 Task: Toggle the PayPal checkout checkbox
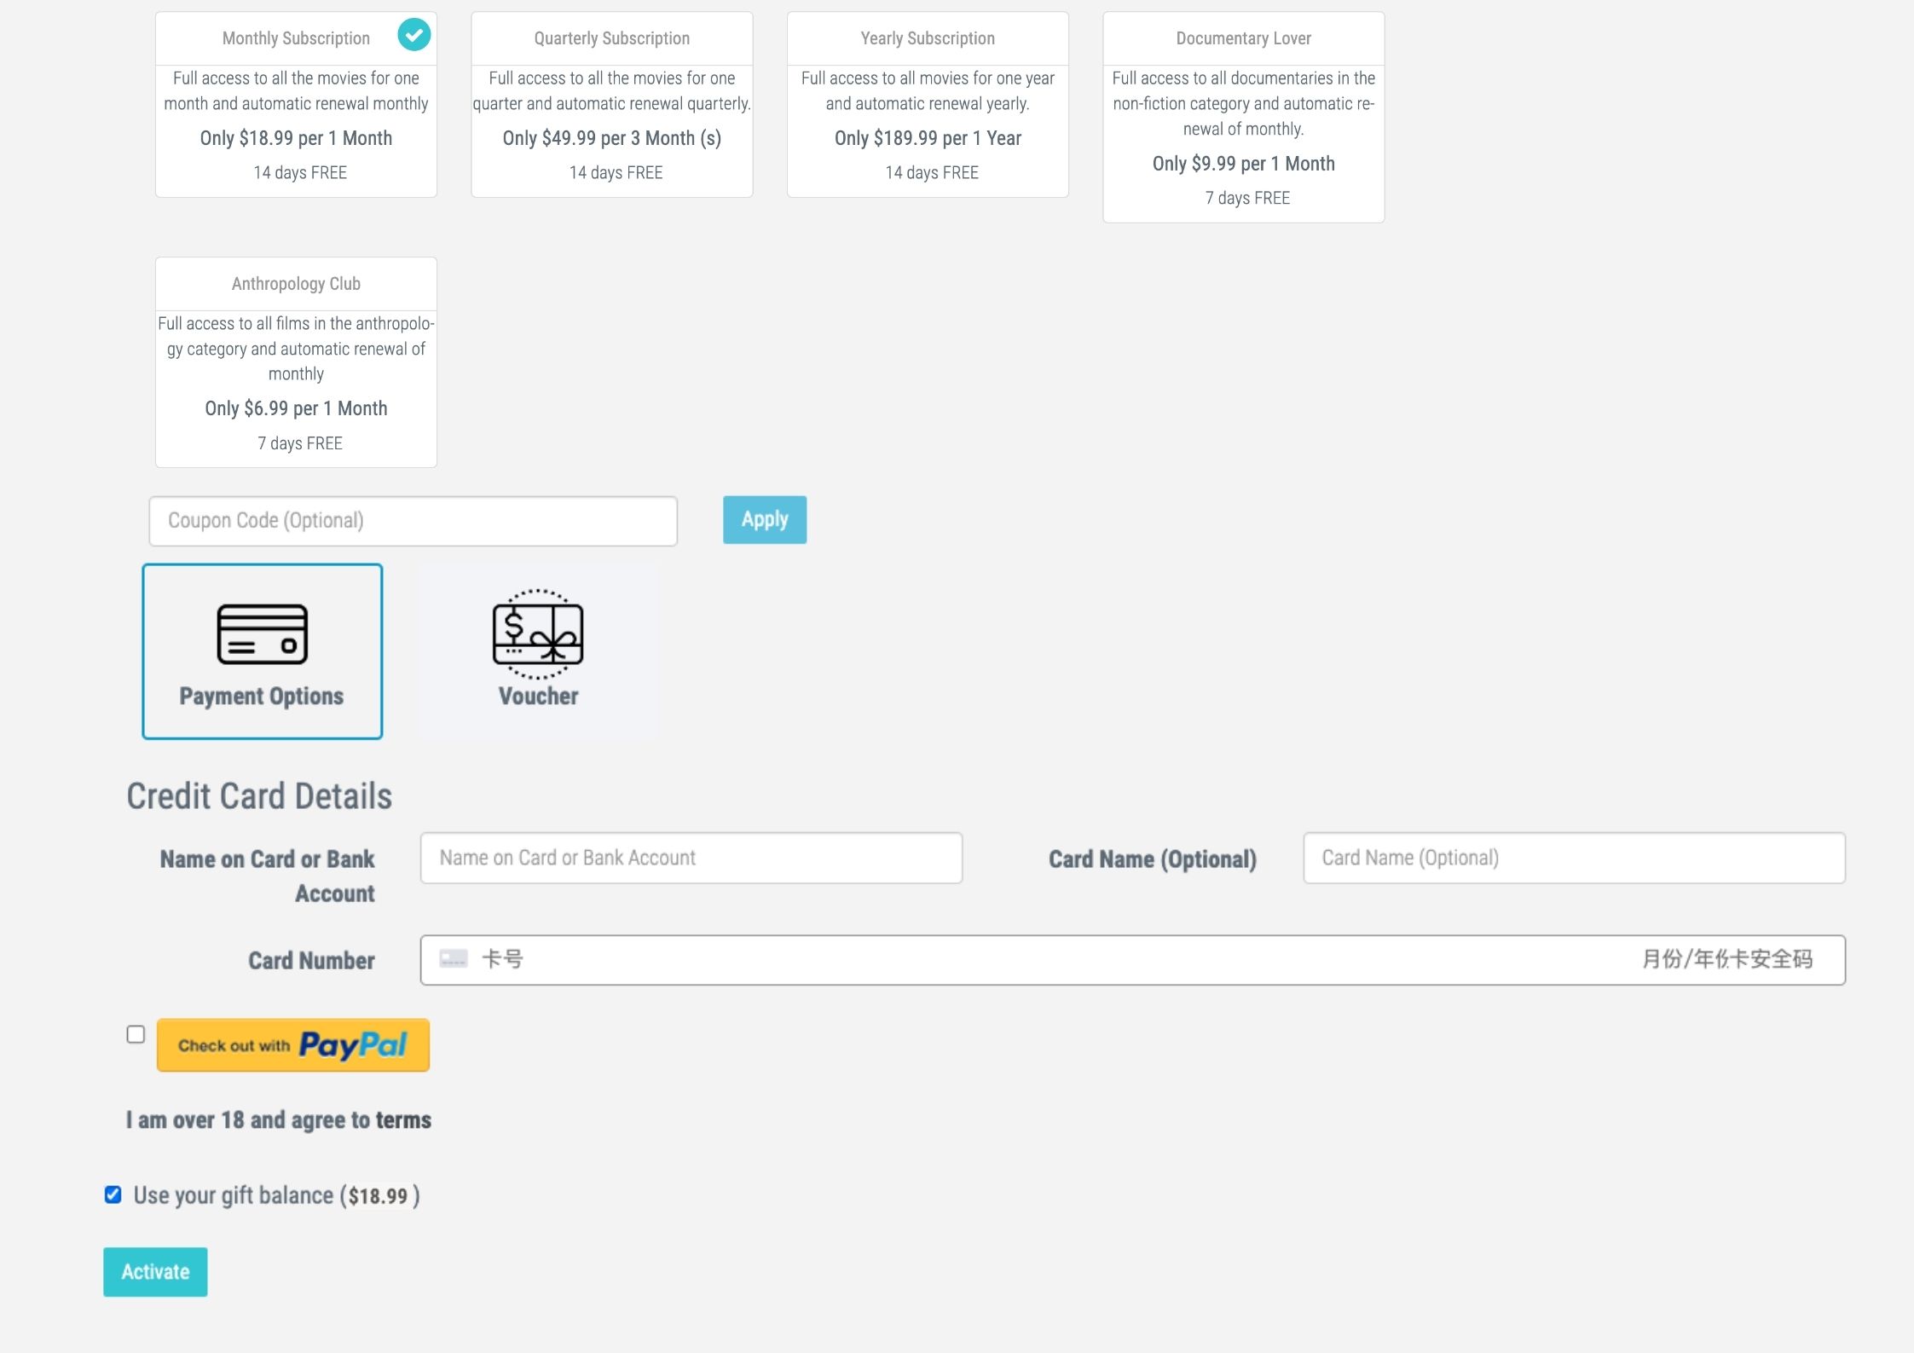click(136, 1034)
